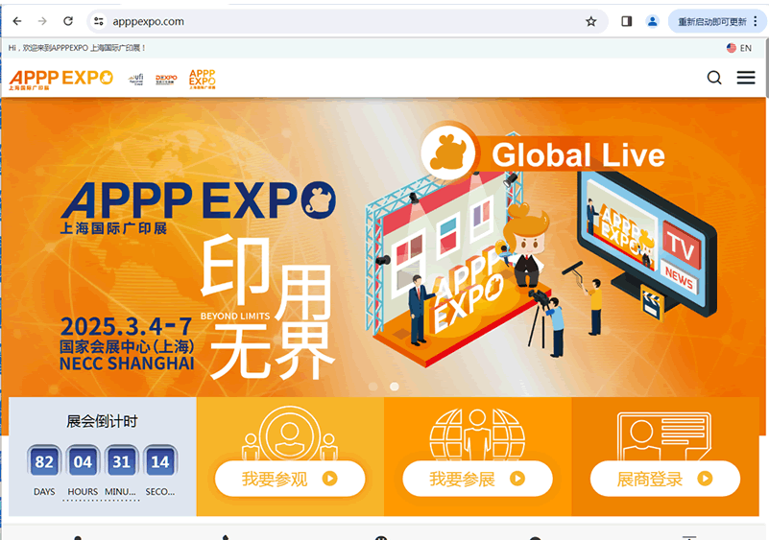Bookmark this page with the star icon

(x=591, y=21)
